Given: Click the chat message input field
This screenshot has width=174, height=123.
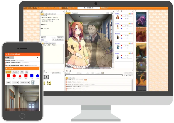Looking at the screenshot, I should tap(94, 75).
